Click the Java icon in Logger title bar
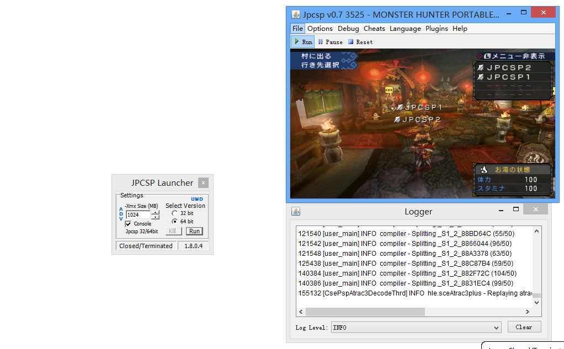 pyautogui.click(x=296, y=212)
